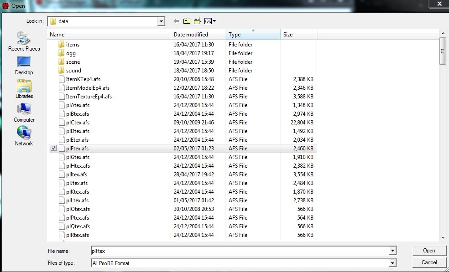Click date 20/10/2006 15:48

tap(193, 79)
